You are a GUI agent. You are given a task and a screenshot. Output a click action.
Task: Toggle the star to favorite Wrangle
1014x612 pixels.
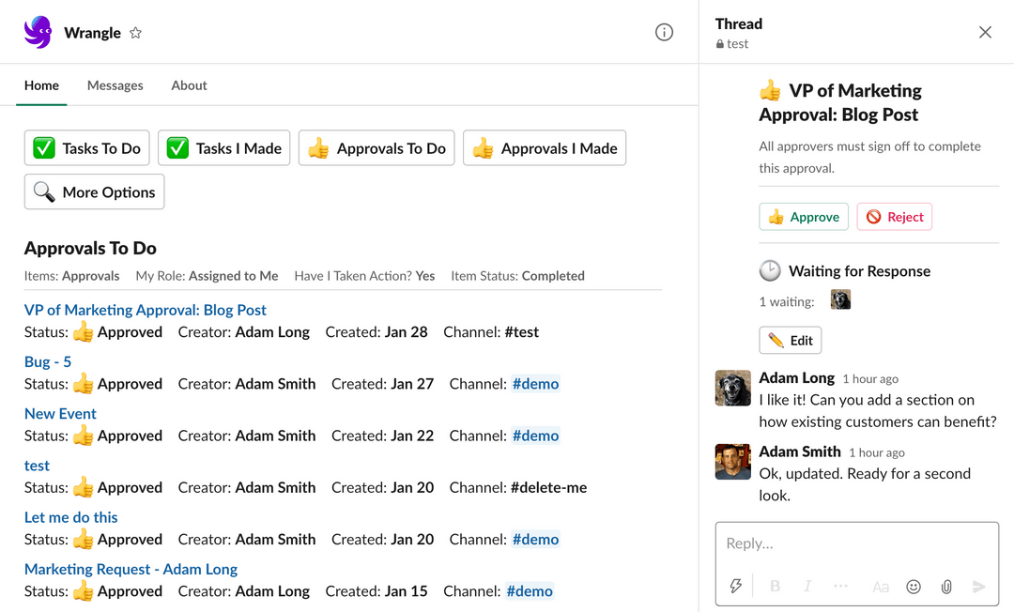(135, 32)
